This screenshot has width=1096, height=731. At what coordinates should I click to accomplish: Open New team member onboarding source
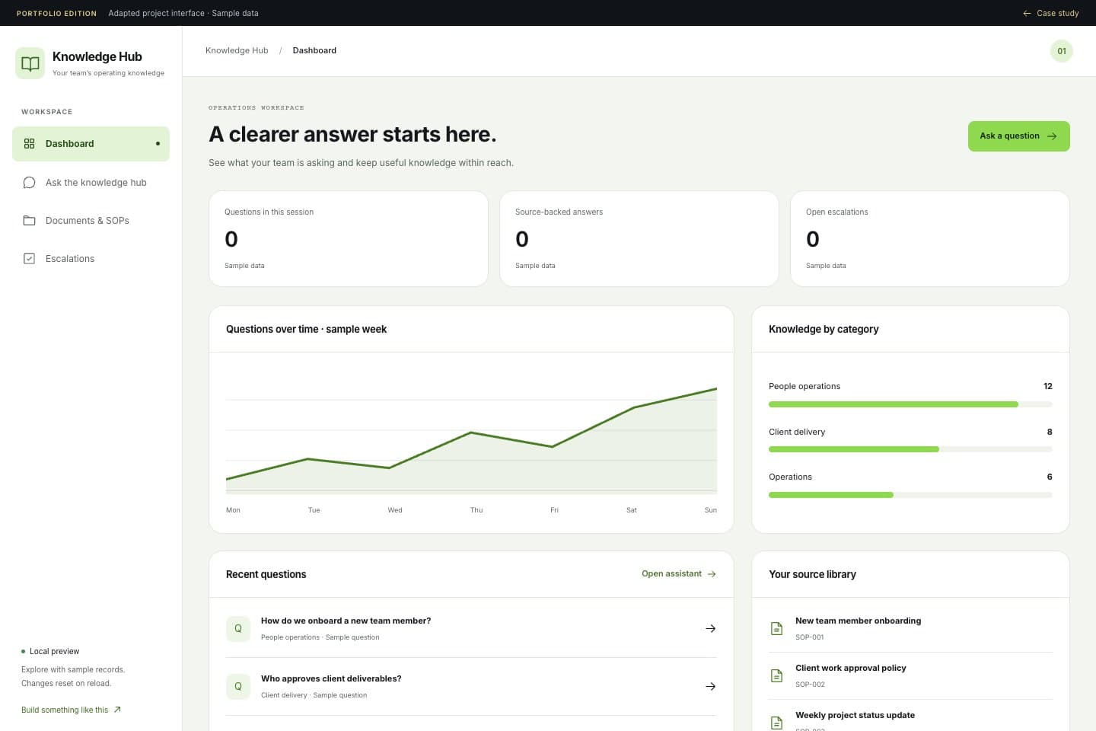click(x=910, y=629)
